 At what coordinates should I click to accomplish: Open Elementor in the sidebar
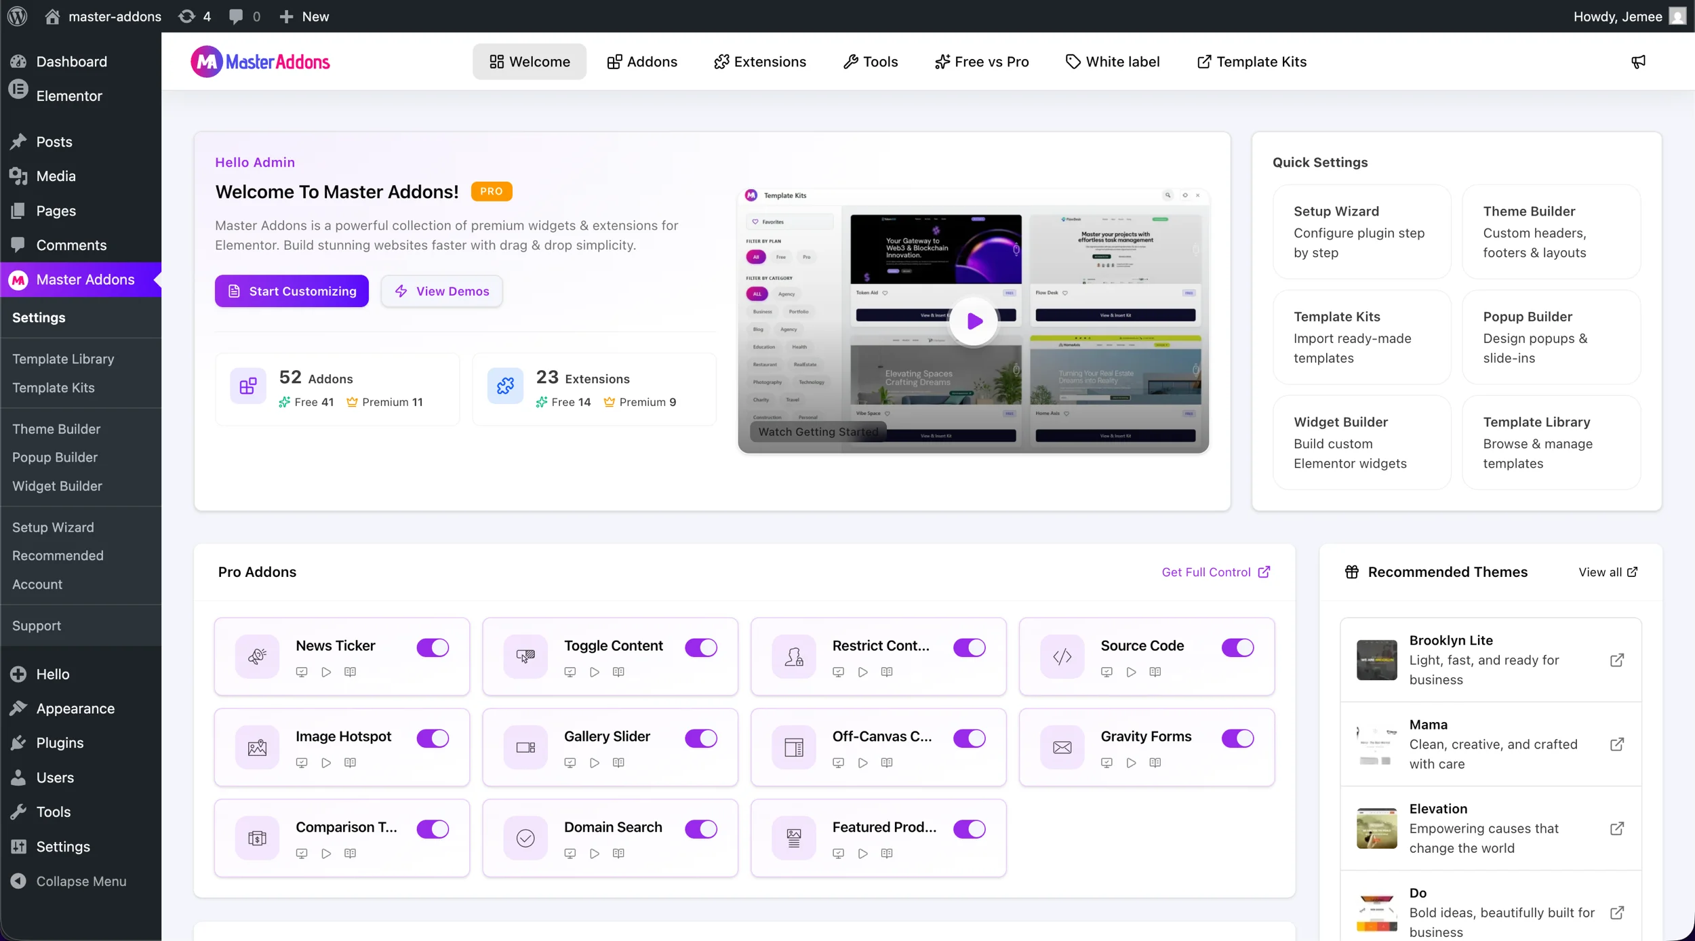[81, 96]
